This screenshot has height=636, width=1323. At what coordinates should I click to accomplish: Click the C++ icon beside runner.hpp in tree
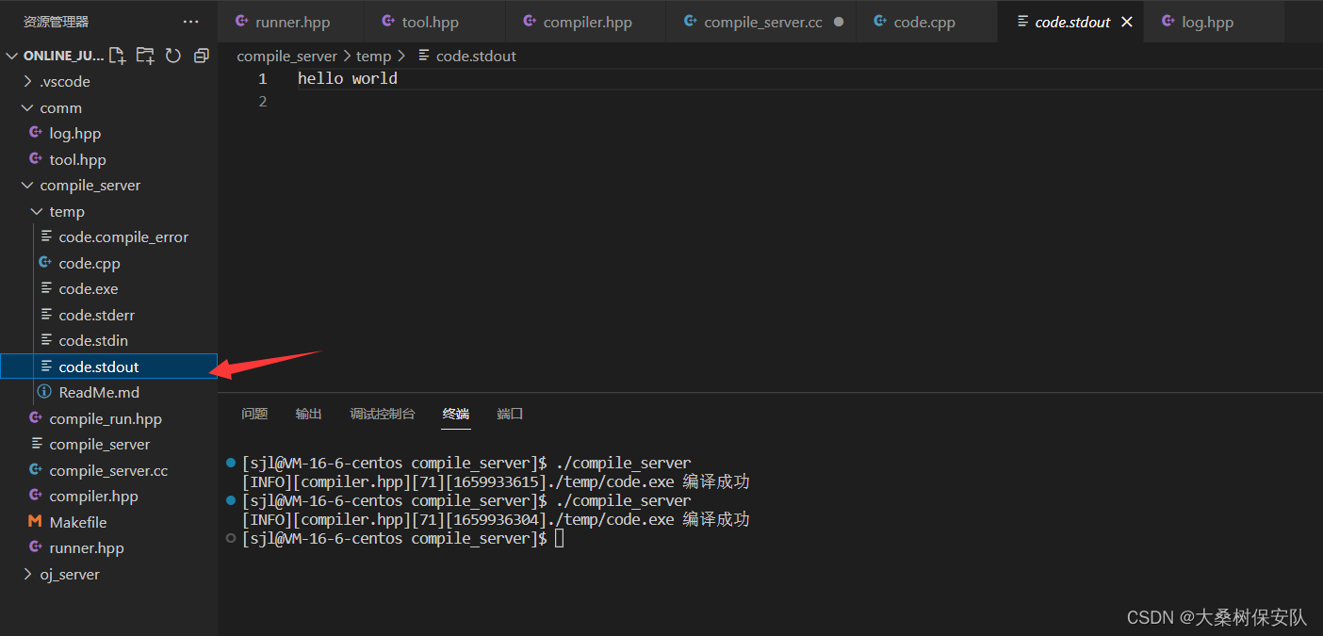[36, 547]
